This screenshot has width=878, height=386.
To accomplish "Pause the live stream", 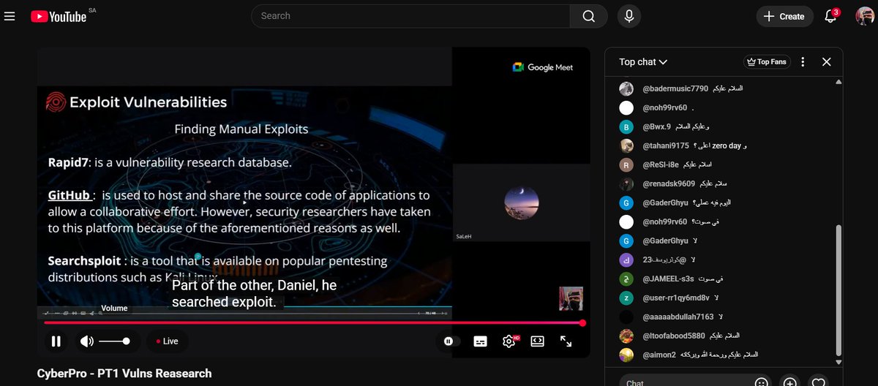I will [56, 341].
